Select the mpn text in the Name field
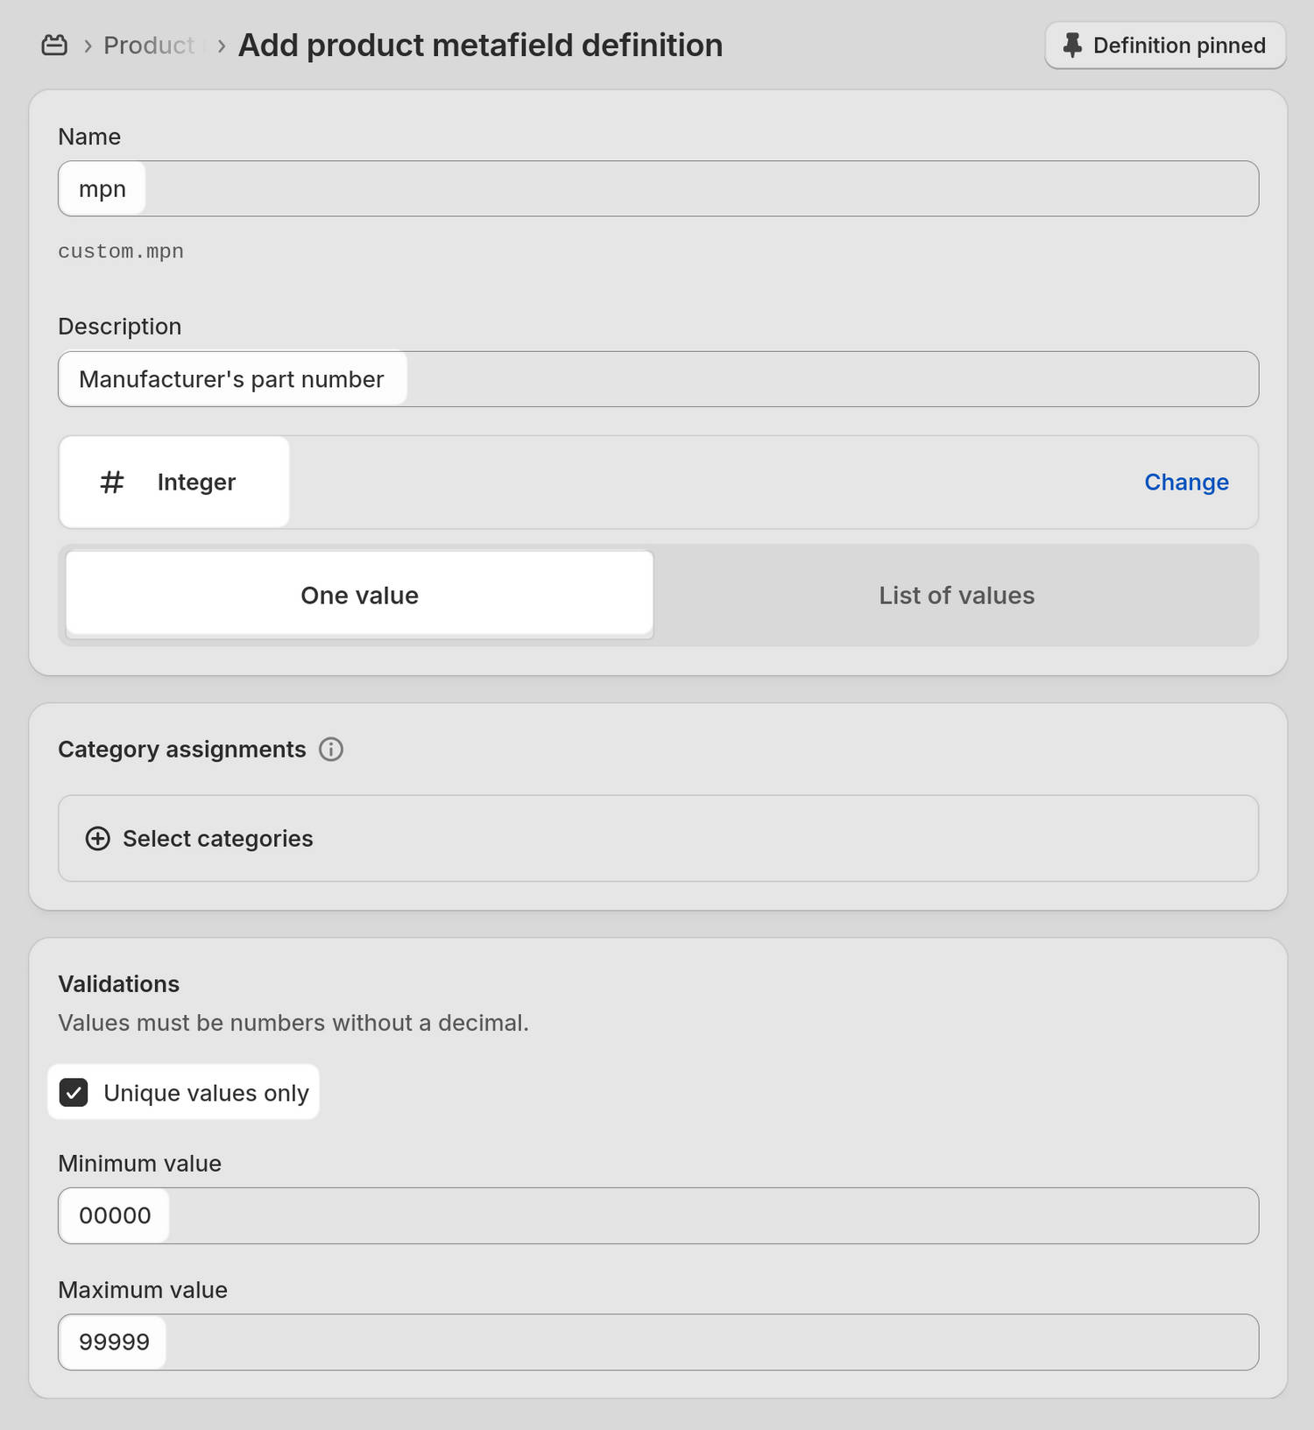This screenshot has height=1430, width=1314. (102, 188)
